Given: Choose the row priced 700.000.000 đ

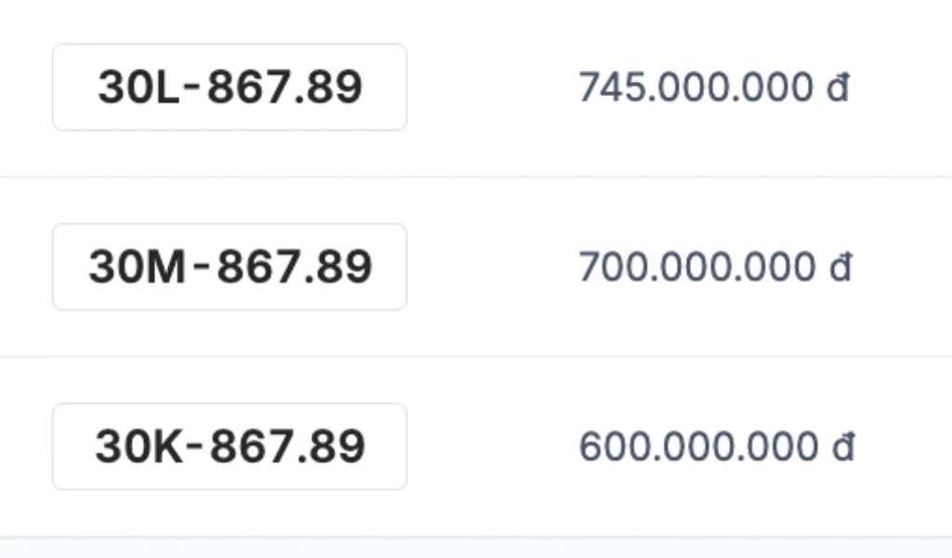Looking at the screenshot, I should 476,267.
